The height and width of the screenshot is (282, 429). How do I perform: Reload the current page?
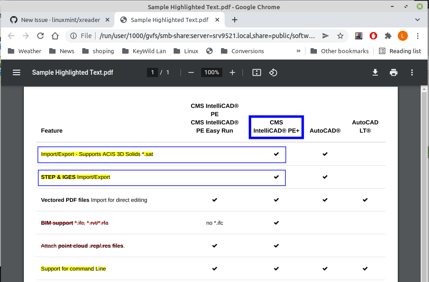[40, 36]
